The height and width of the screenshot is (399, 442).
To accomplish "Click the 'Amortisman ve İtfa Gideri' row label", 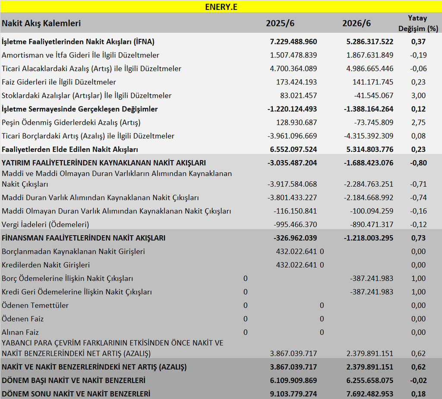I will (x=80, y=55).
